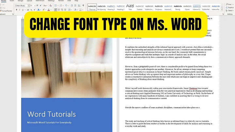Open the Clipboard dialog launcher
235x132 pixels.
tap(13, 14)
